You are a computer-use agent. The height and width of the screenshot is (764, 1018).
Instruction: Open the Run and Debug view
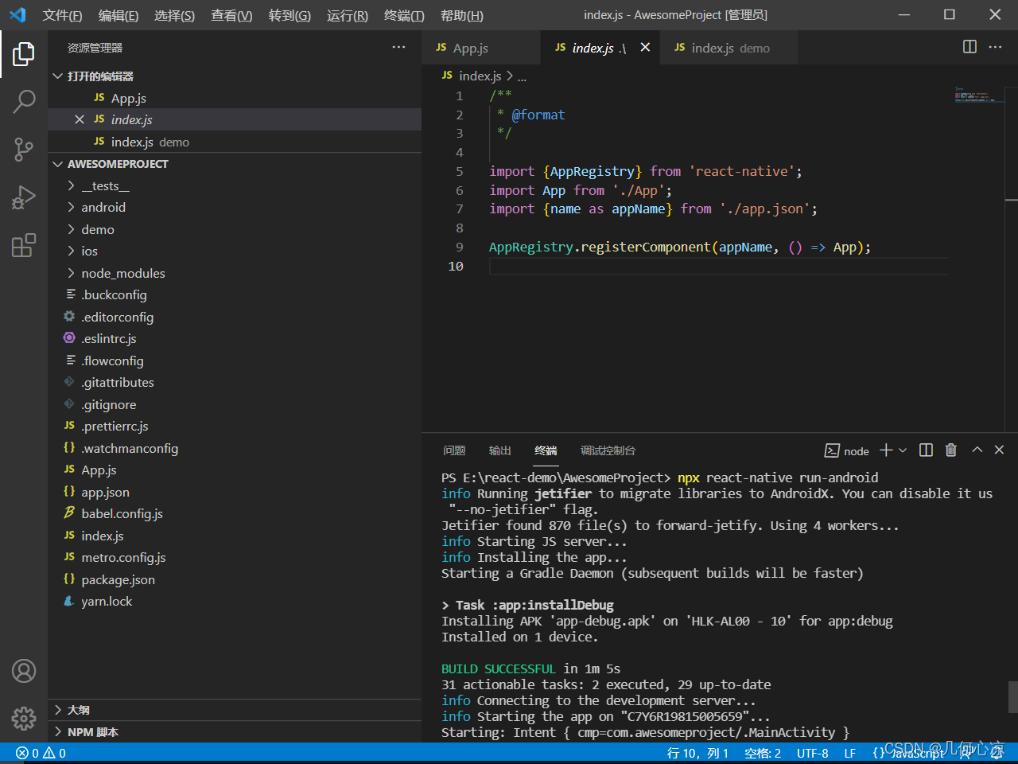[24, 197]
